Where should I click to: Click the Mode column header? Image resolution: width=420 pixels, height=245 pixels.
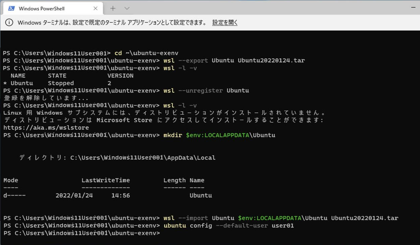coord(11,180)
